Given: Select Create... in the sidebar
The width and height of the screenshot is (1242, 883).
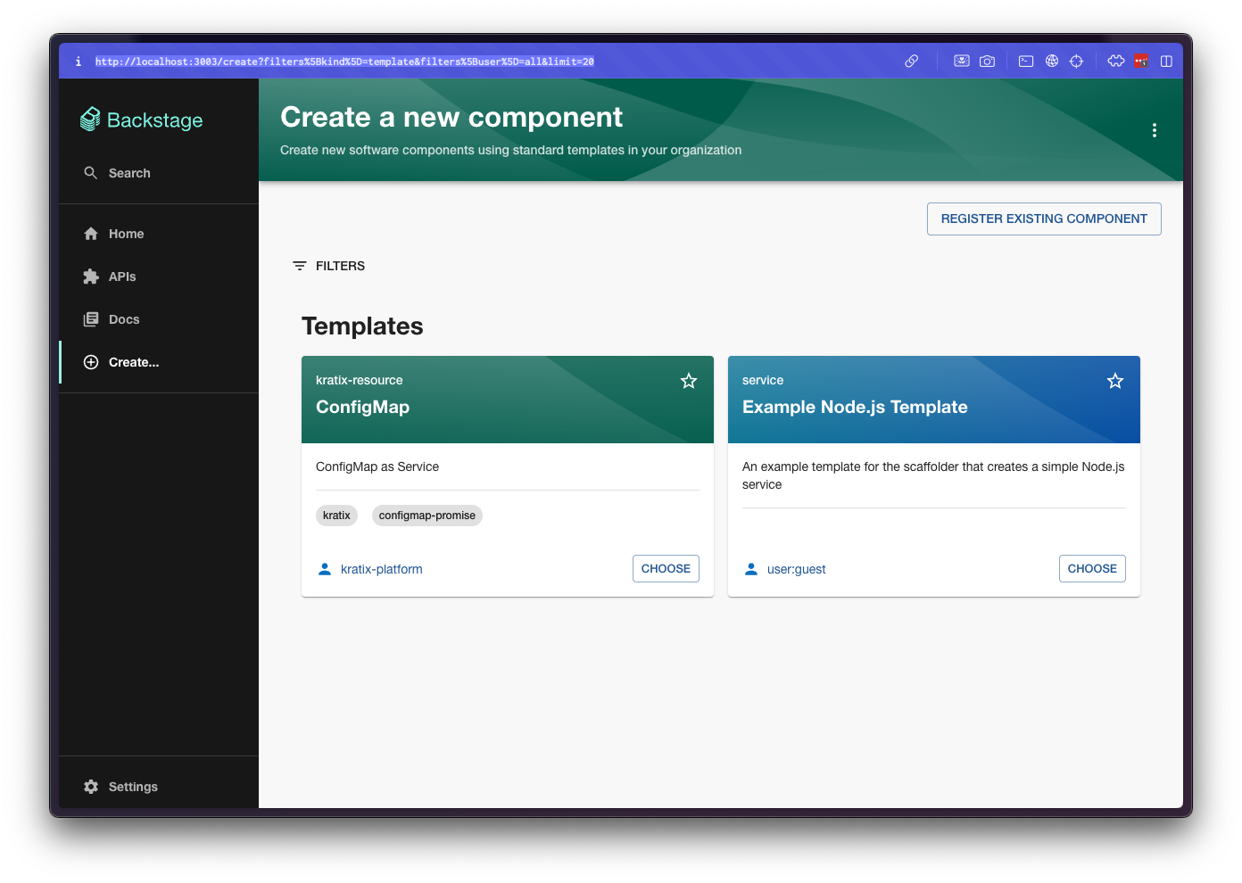Looking at the screenshot, I should 159,362.
